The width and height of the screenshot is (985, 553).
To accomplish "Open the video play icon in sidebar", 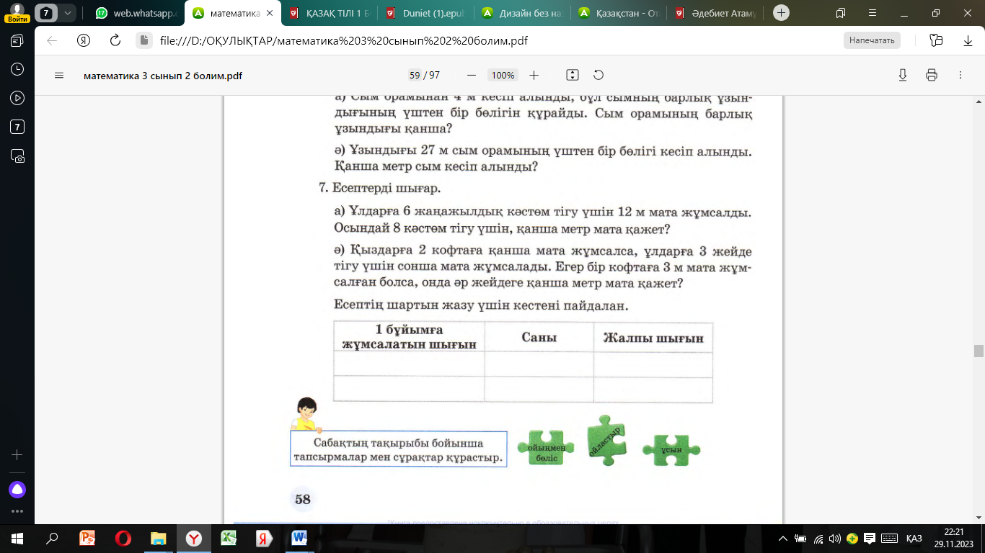I will coord(17,98).
